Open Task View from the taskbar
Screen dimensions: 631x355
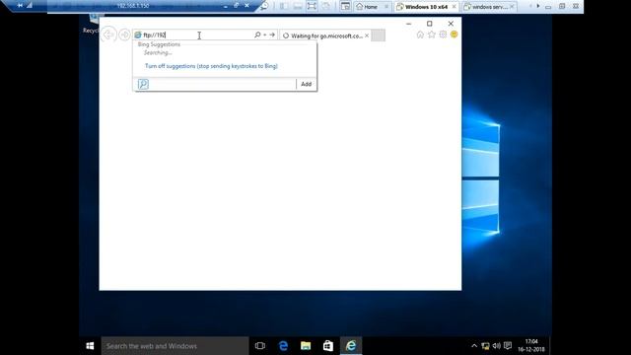pyautogui.click(x=260, y=346)
